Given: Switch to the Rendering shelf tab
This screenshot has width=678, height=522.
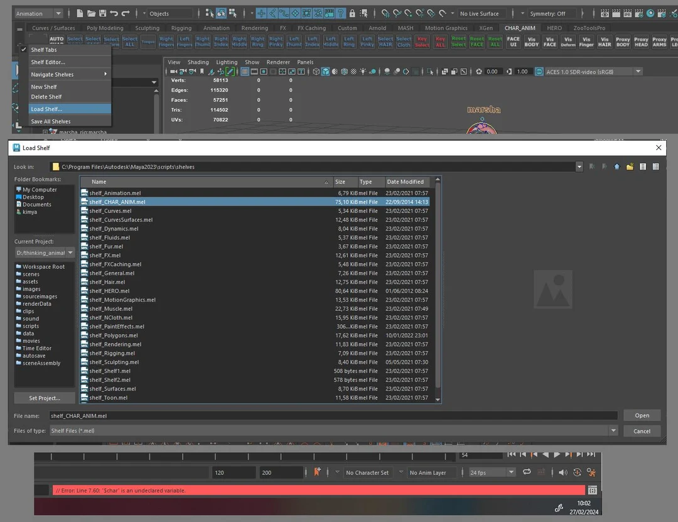Looking at the screenshot, I should point(254,28).
